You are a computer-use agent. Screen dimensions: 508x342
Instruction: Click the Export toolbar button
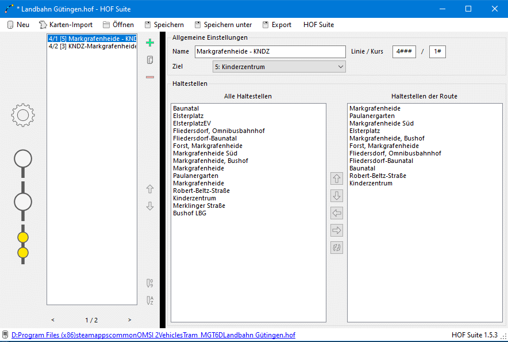point(277,25)
